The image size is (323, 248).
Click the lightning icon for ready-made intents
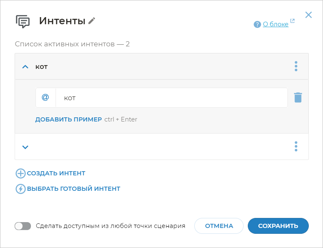click(x=20, y=189)
